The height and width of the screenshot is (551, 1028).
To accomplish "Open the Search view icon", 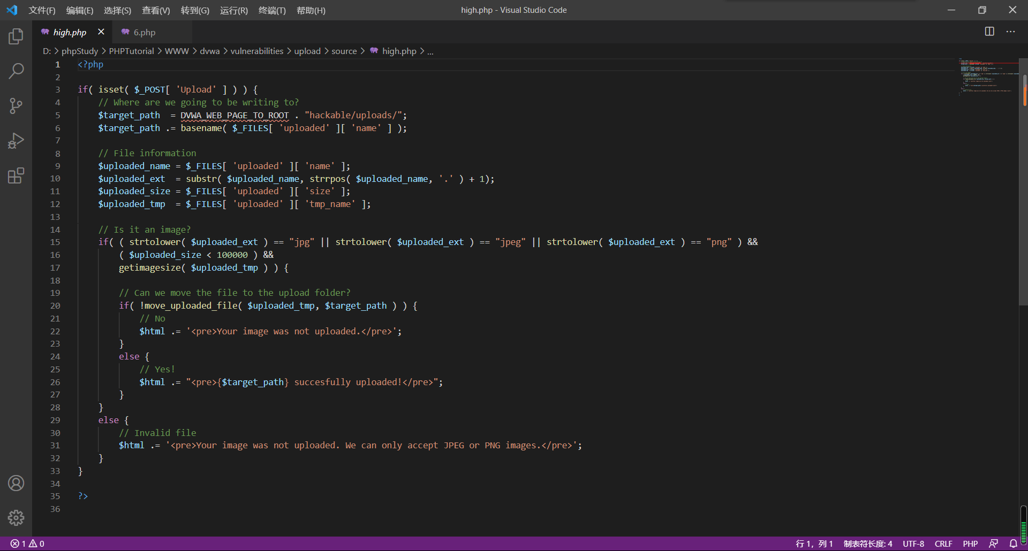I will pyautogui.click(x=16, y=71).
